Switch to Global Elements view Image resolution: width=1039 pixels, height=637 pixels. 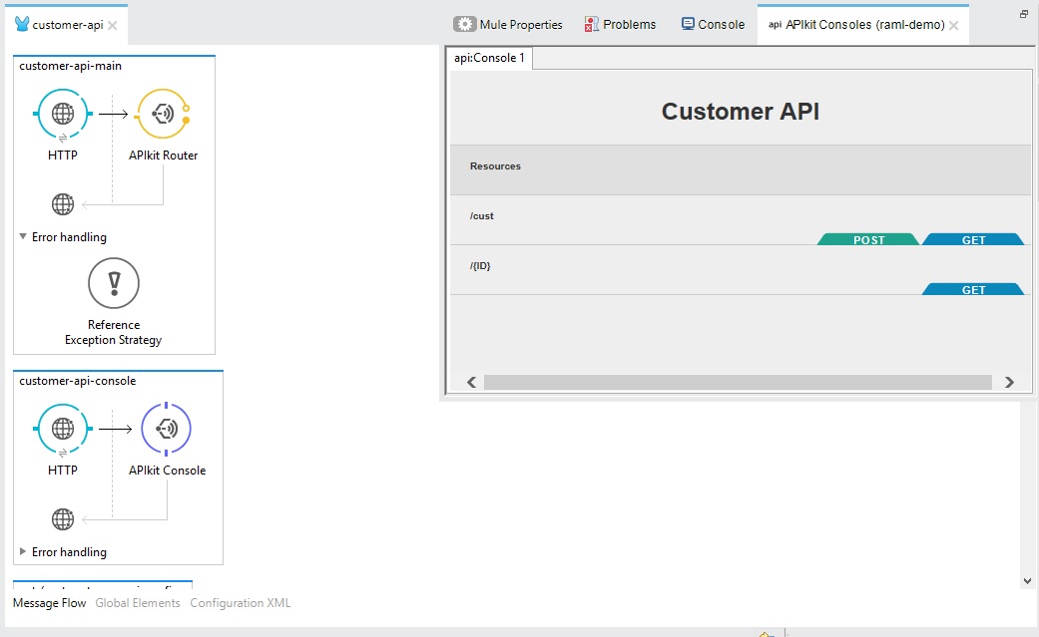coord(138,603)
